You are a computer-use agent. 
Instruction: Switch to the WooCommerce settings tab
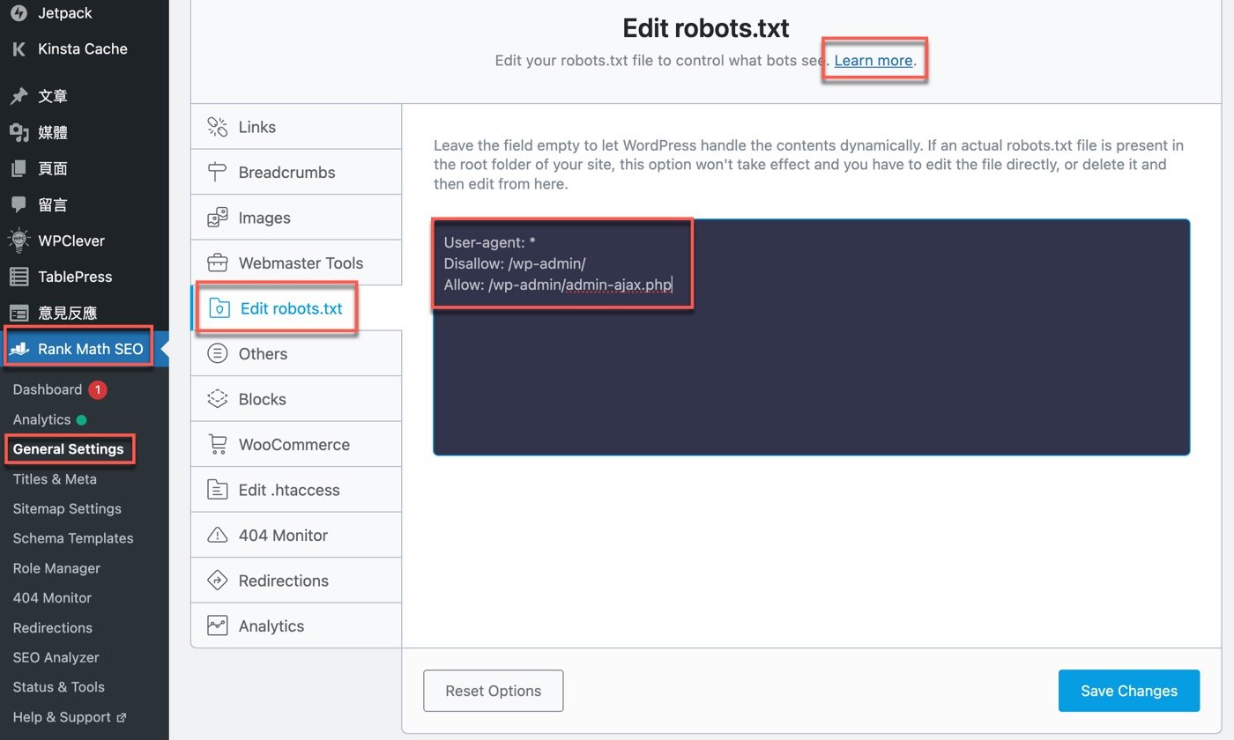click(296, 444)
